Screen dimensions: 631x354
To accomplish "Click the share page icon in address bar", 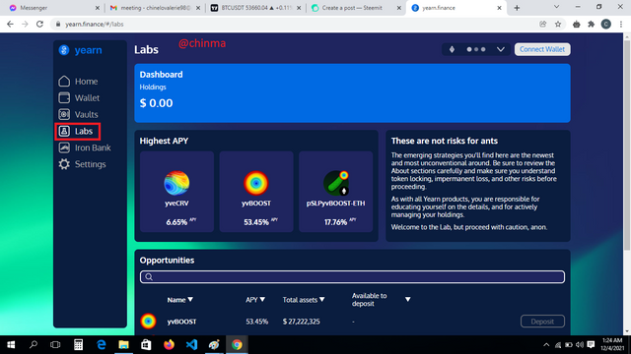I will pos(543,24).
